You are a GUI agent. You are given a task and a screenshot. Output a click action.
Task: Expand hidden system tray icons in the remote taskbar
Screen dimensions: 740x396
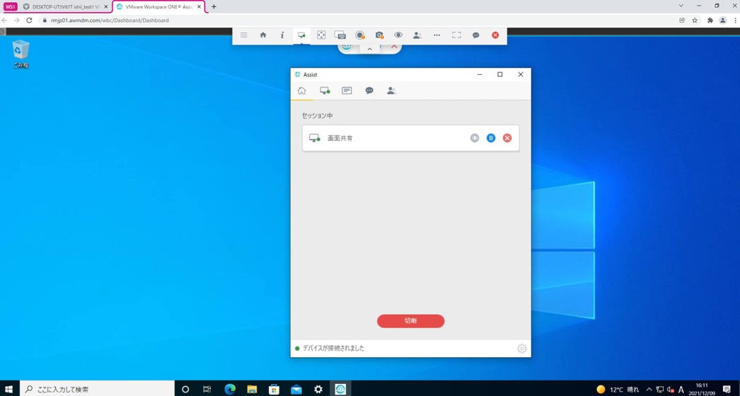pos(649,390)
